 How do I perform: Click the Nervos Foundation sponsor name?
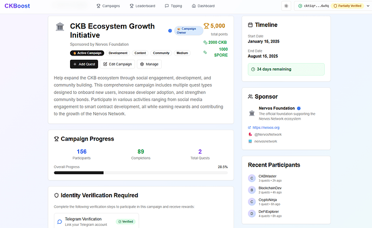pos(277,108)
